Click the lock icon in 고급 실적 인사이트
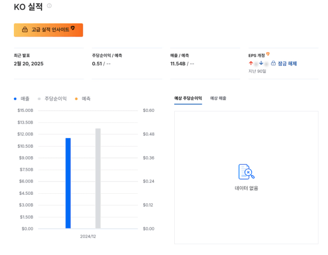The image size is (328, 255). 25,30
